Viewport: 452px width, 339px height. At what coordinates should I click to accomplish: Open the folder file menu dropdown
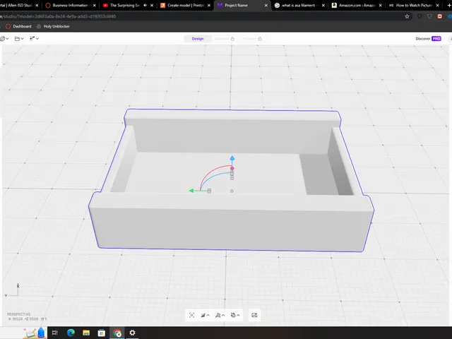pos(19,39)
